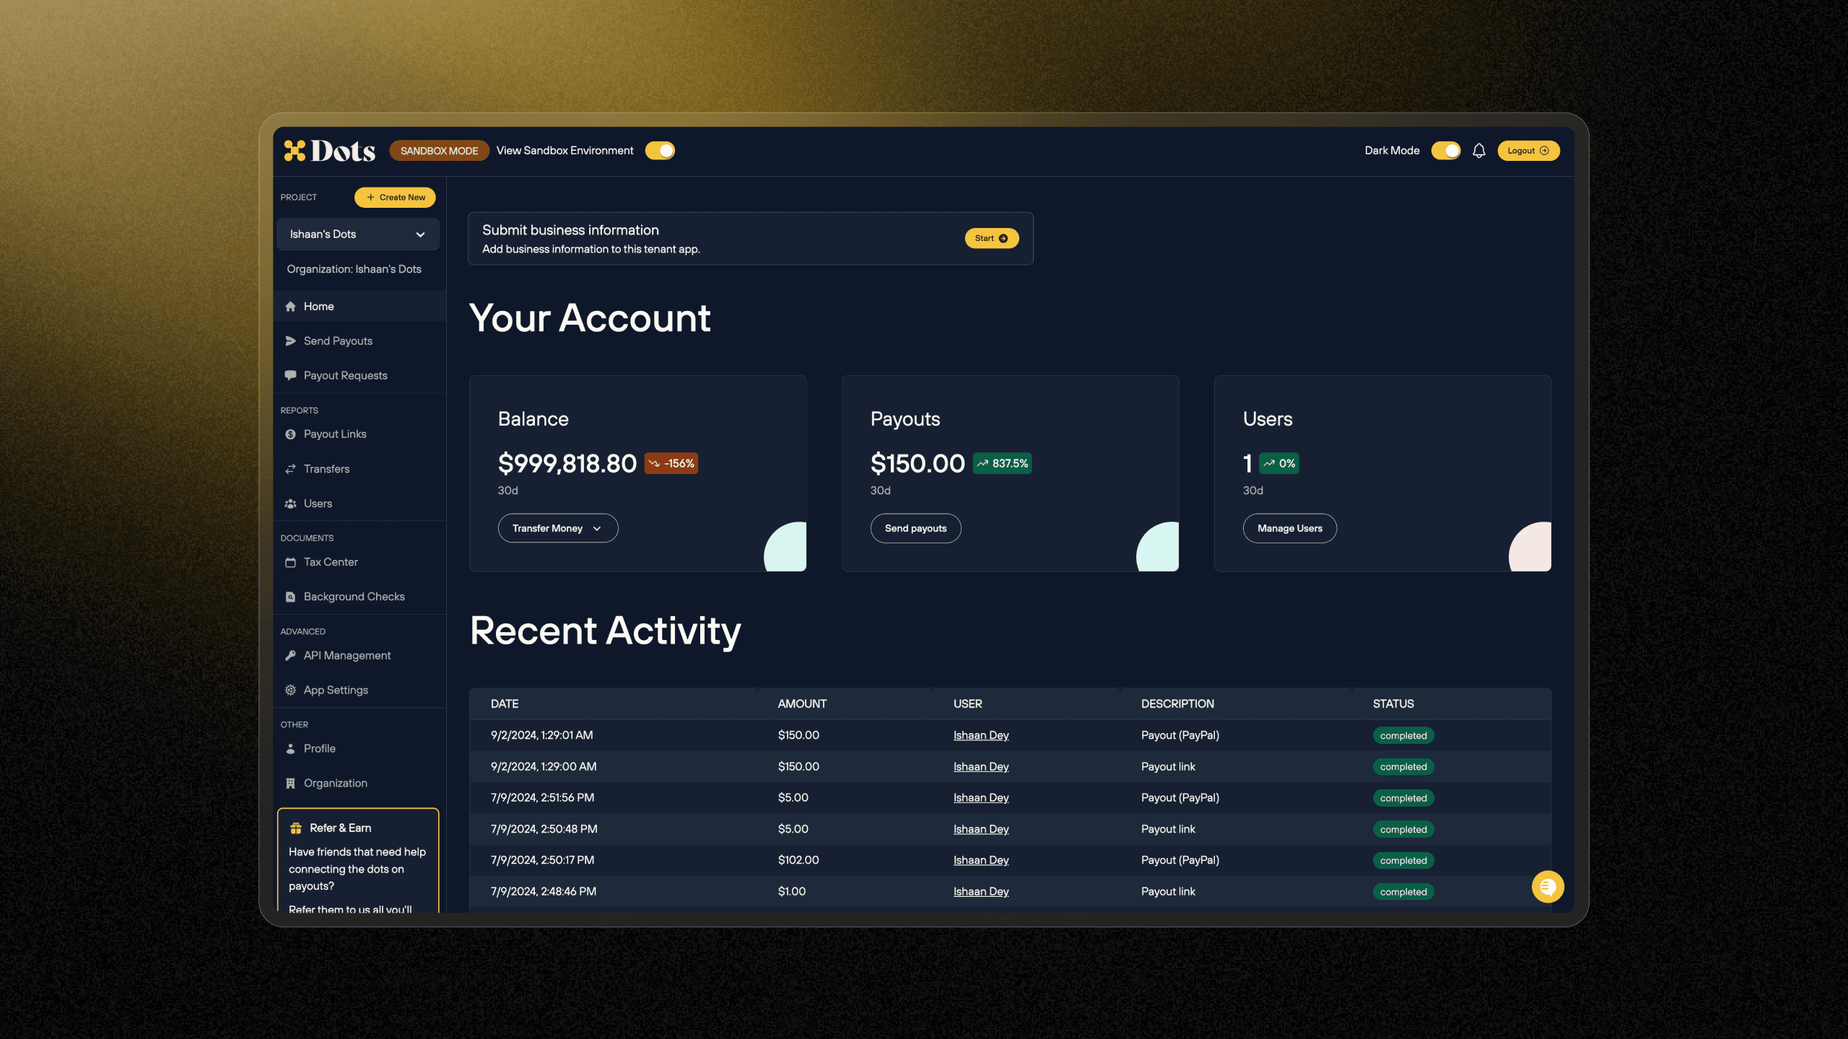The image size is (1848, 1039).
Task: Click the notification bell icon
Action: coord(1478,149)
